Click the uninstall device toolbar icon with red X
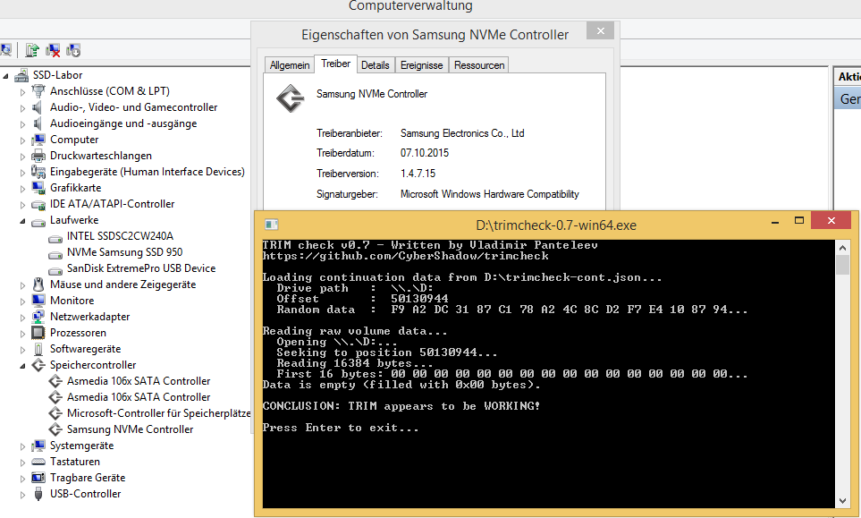The image size is (861, 518). click(53, 50)
